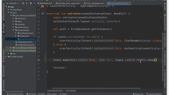Collapse the java folder
This screenshot has height=95, width=169.
click(8, 13)
